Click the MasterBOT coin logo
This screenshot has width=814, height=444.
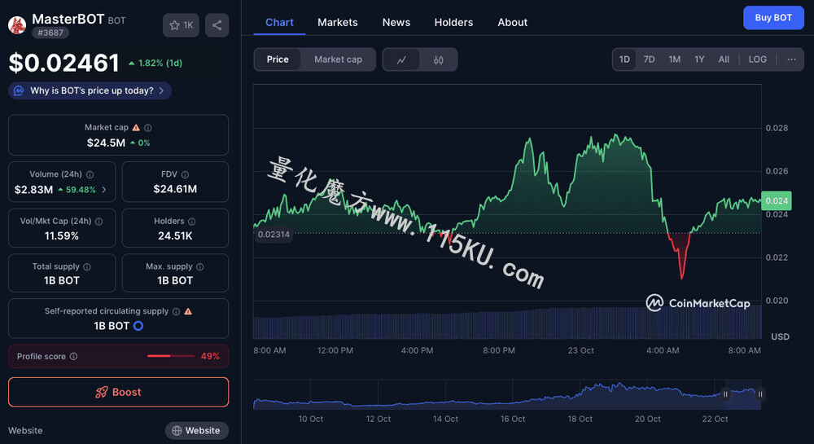coord(17,25)
